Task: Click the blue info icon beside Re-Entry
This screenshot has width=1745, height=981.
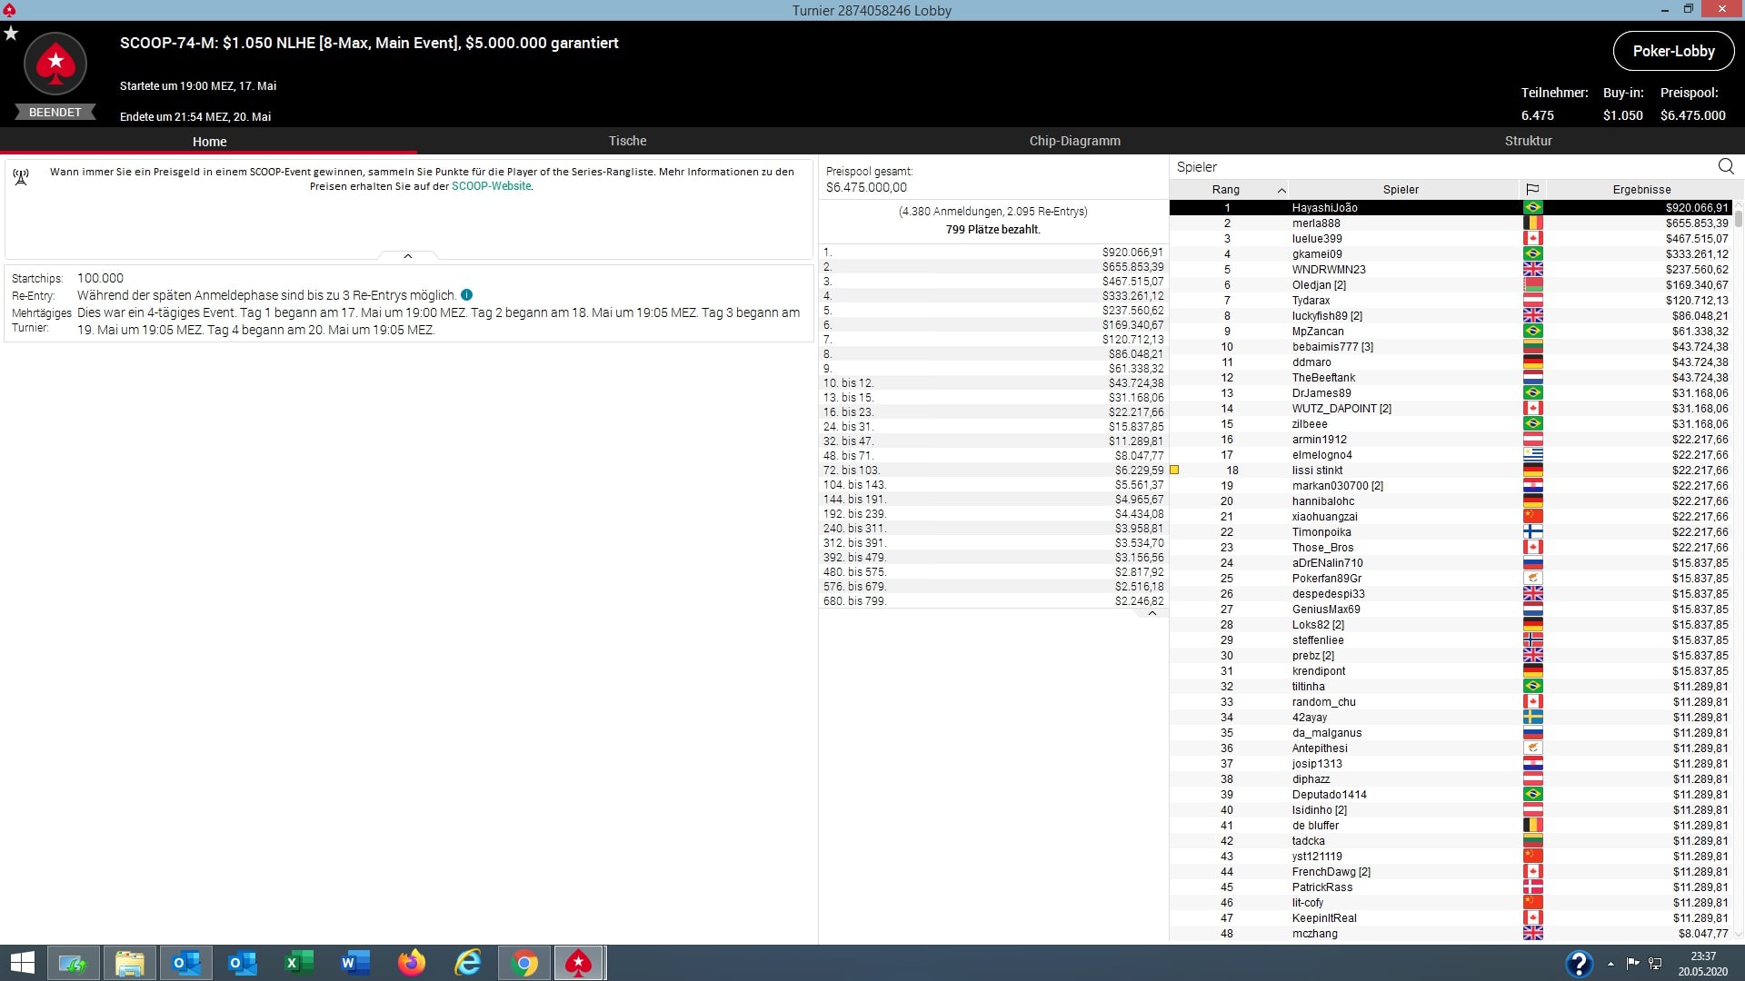Action: (466, 295)
